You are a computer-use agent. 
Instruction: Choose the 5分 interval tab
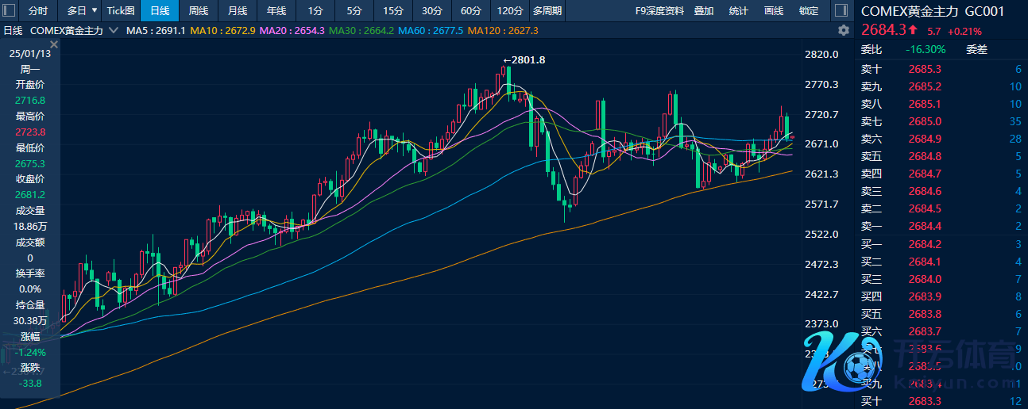[x=354, y=11]
